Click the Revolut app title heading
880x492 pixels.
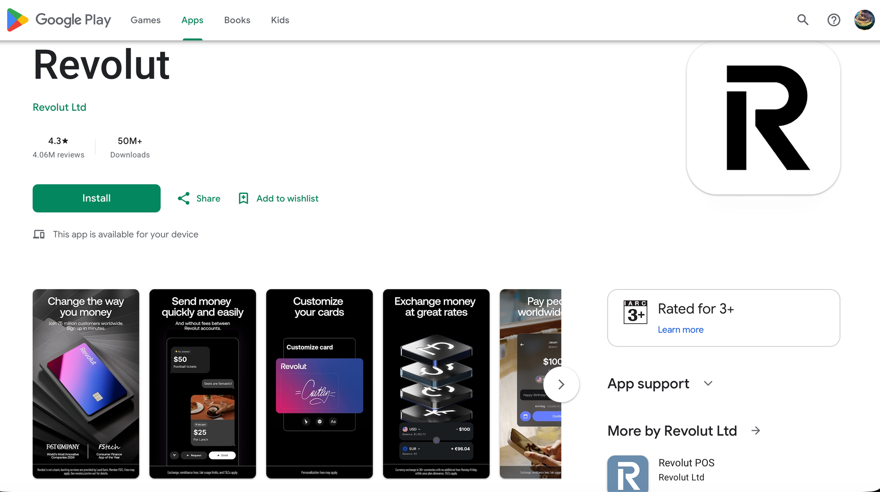click(x=101, y=65)
